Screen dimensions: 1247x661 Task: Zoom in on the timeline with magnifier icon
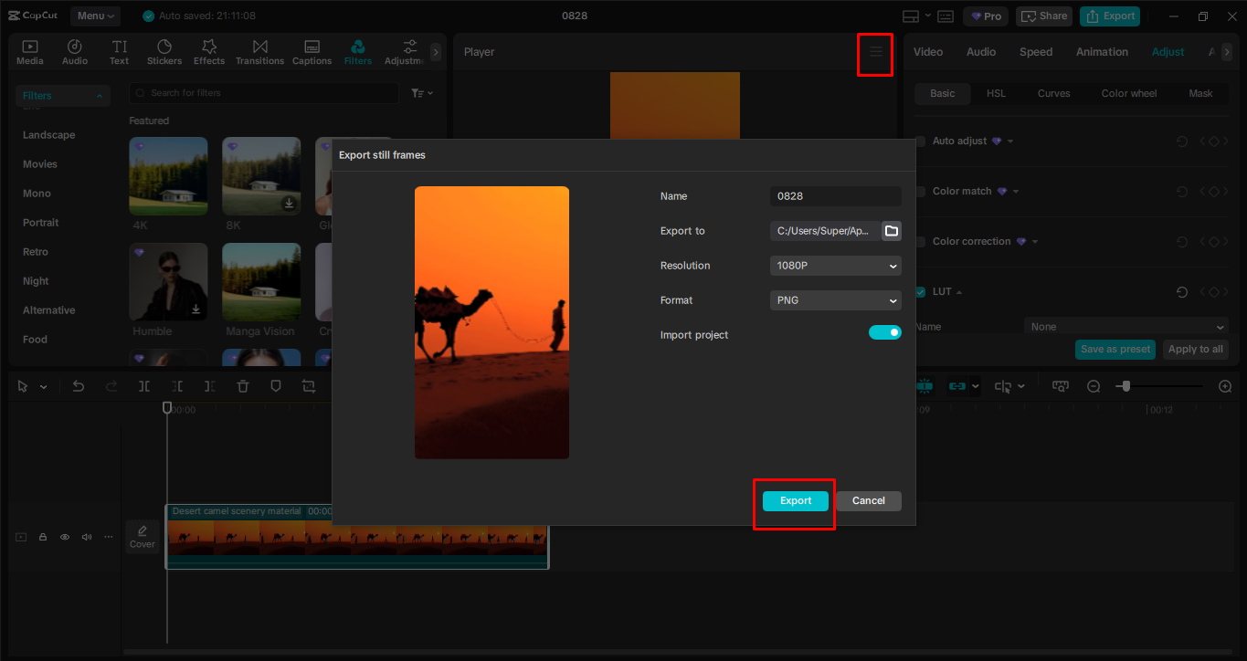pos(1225,385)
